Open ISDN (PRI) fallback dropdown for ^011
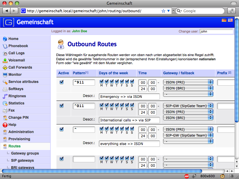The image size is (239, 179). (x=188, y=112)
